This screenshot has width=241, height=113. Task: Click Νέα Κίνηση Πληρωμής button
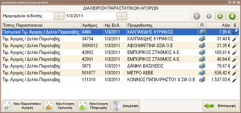click(94, 106)
